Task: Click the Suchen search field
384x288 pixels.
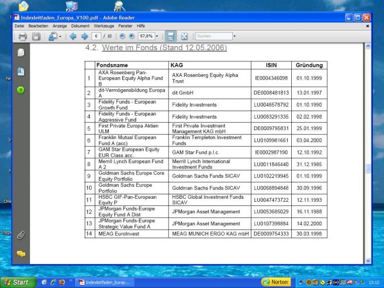Action: pyautogui.click(x=214, y=36)
